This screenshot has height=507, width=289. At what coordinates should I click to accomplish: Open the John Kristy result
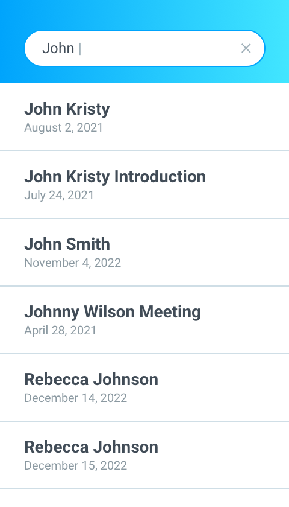(144, 117)
